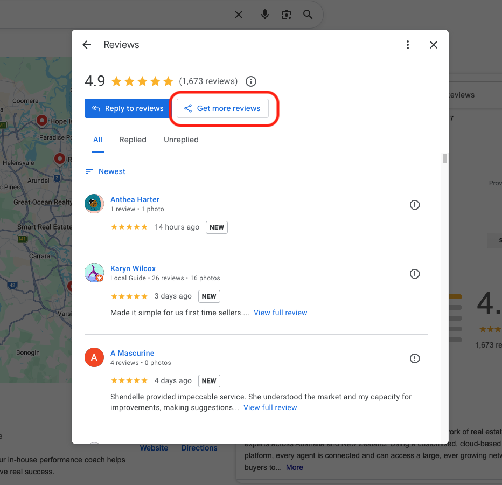Click the Website link in background page
The image size is (502, 485).
pos(154,448)
